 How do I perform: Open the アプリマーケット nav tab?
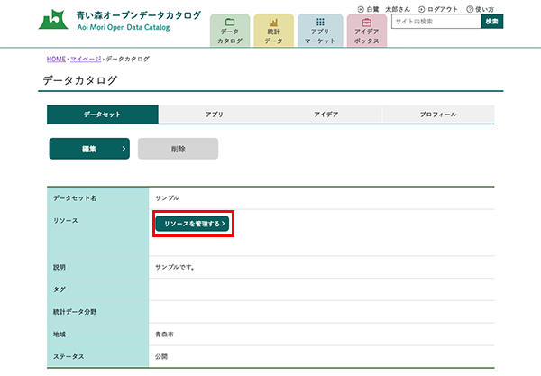(x=320, y=31)
